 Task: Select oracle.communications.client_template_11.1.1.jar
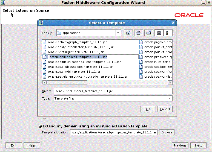tap(84, 62)
